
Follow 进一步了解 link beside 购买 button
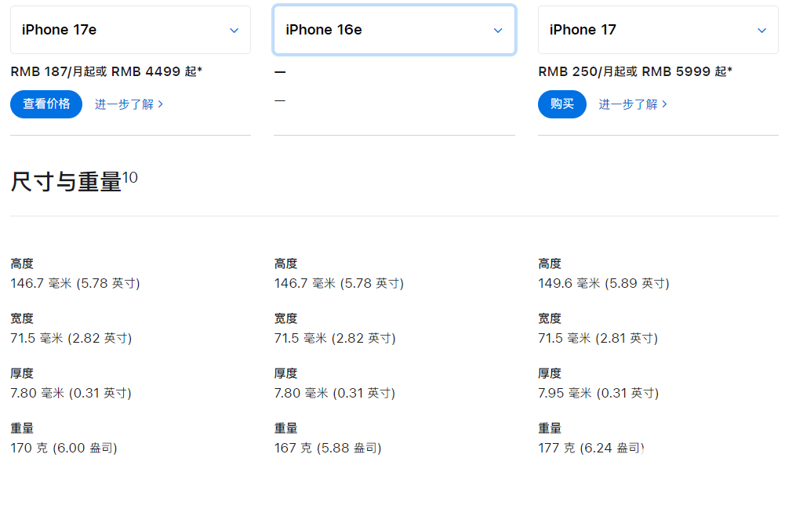[x=633, y=104]
